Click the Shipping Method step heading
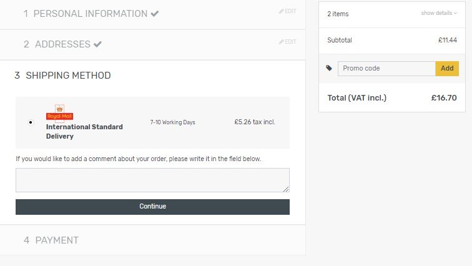The width and height of the screenshot is (472, 266). point(68,76)
